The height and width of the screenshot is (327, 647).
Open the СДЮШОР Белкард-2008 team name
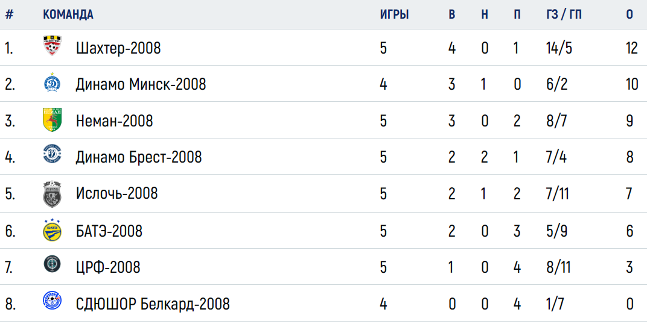153,304
